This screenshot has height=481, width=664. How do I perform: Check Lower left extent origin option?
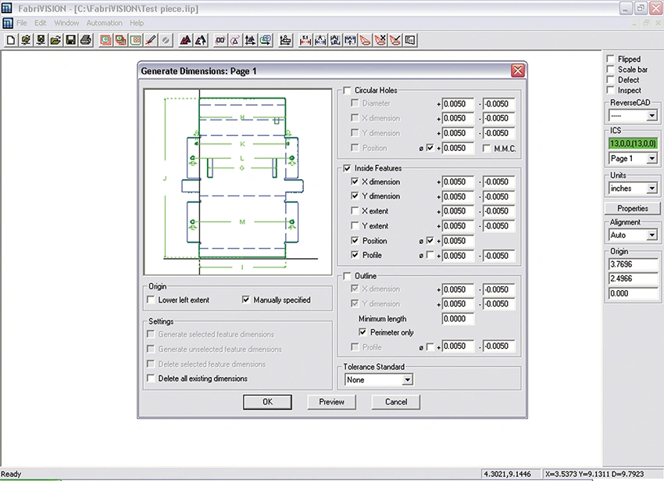(x=151, y=300)
